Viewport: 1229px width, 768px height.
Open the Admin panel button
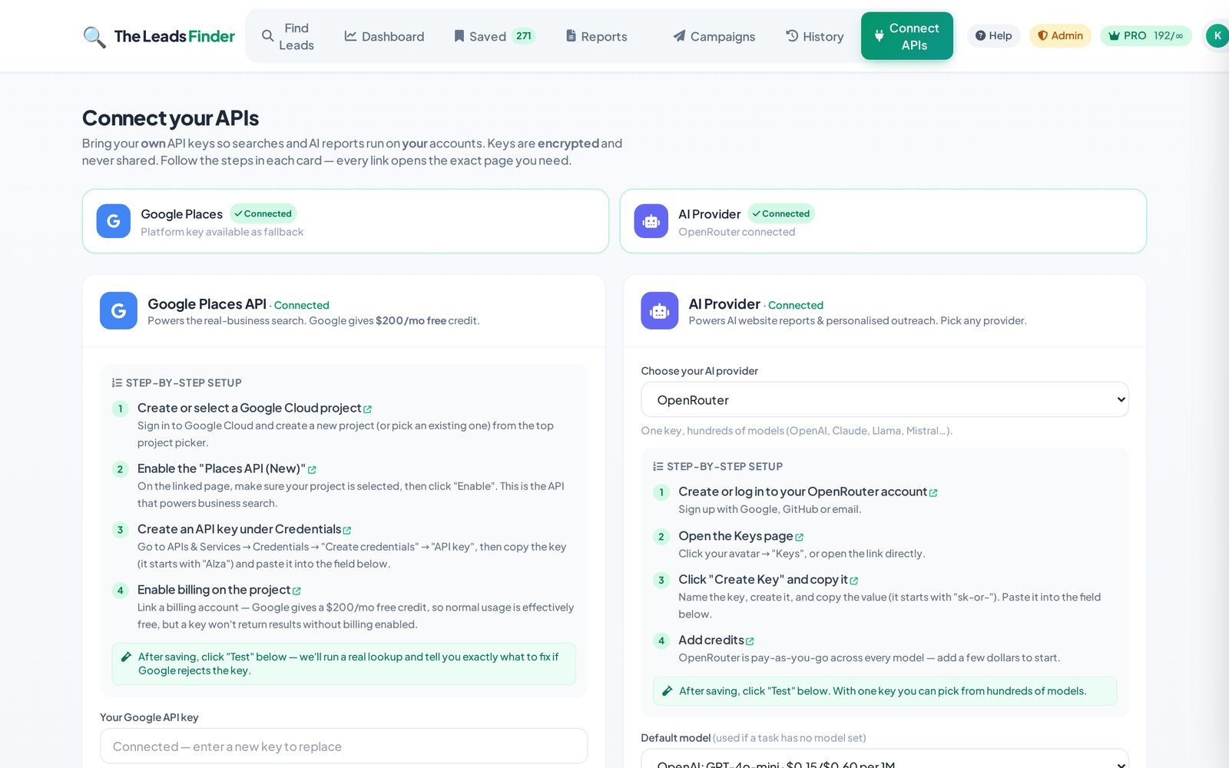click(1060, 36)
